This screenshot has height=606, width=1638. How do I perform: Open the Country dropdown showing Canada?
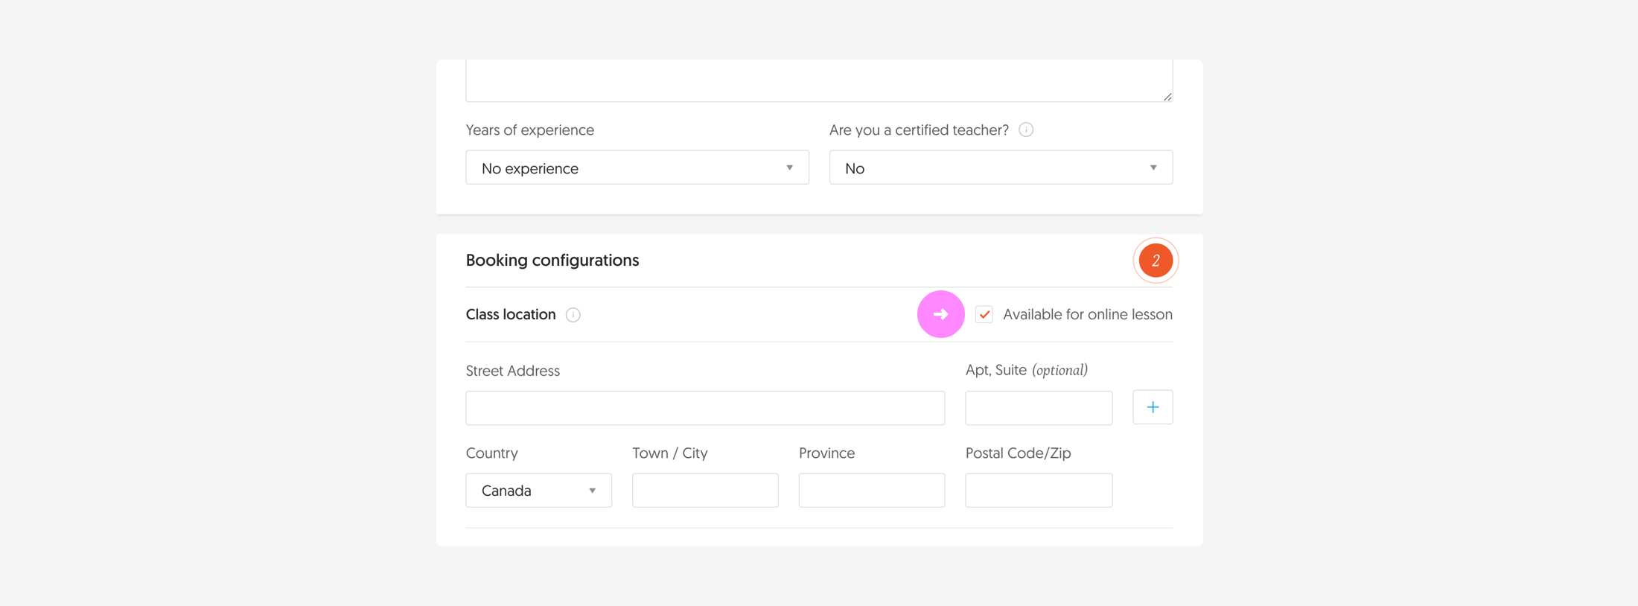539,491
